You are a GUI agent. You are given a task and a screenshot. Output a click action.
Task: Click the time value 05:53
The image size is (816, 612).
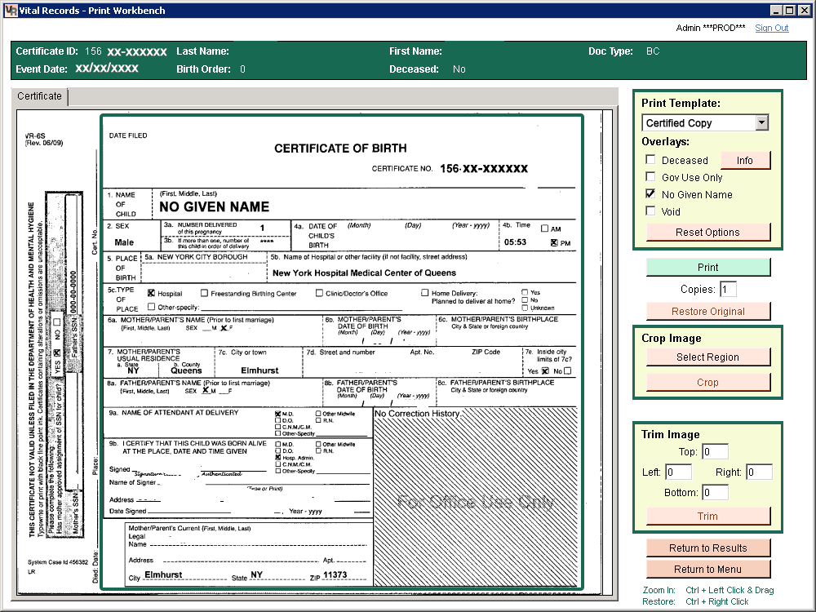coord(515,242)
